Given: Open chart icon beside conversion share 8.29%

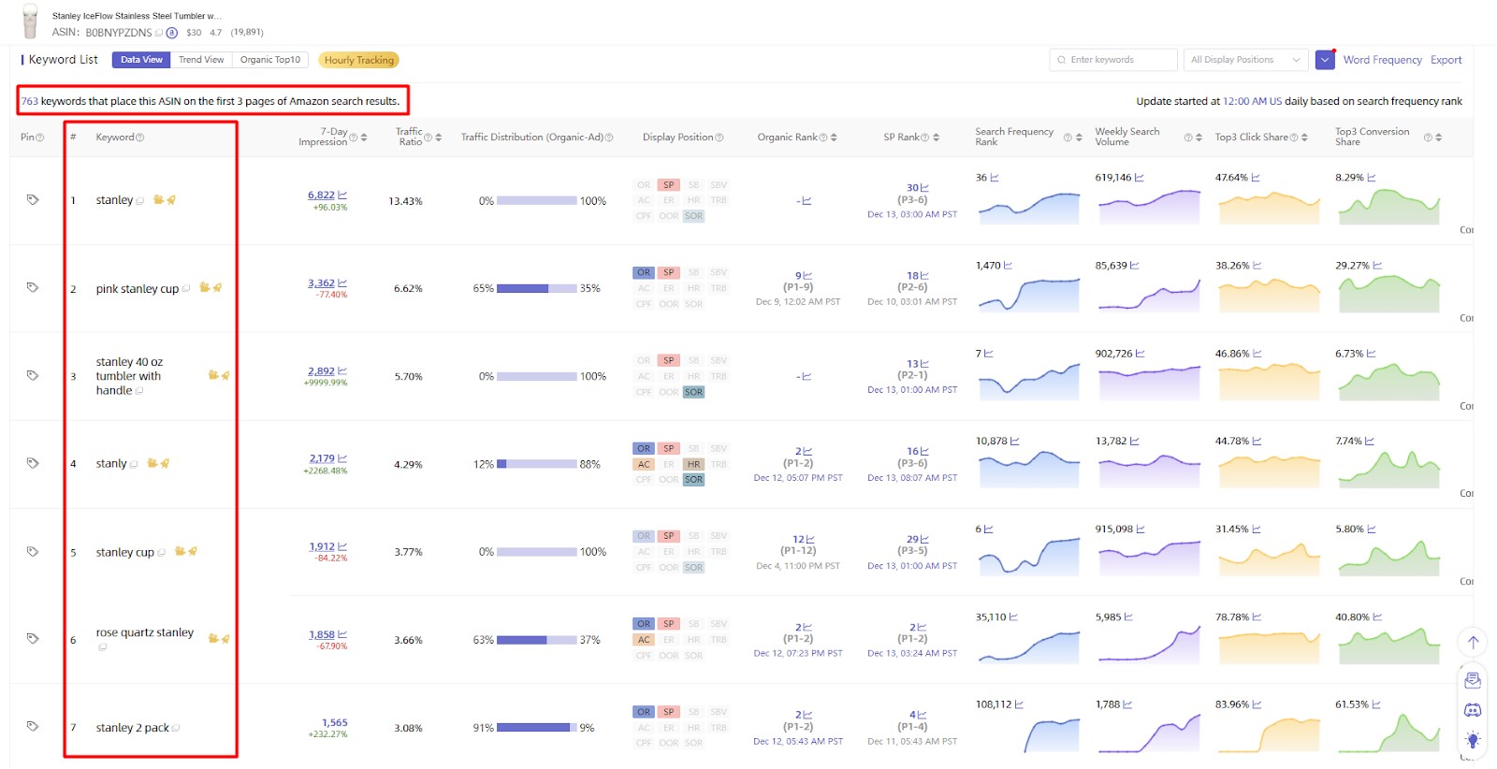Looking at the screenshot, I should pos(1373,177).
